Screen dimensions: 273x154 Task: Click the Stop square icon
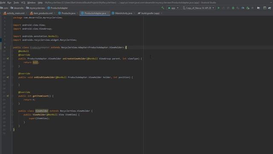[x=253, y=8]
